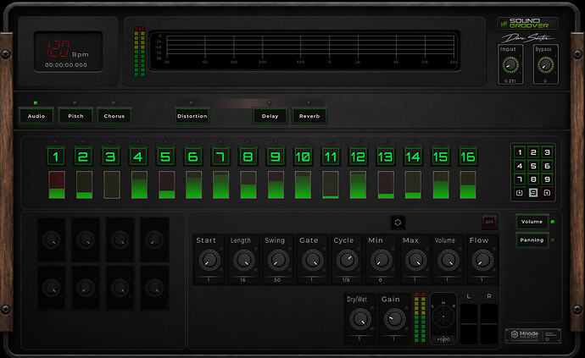Toggle sequencer step 8 button

coord(248,157)
